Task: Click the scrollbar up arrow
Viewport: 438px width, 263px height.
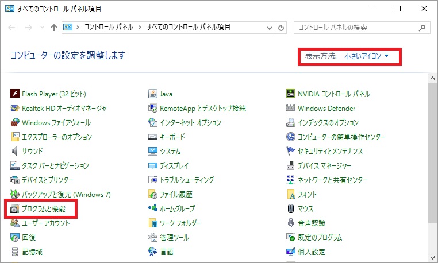Action: point(433,78)
